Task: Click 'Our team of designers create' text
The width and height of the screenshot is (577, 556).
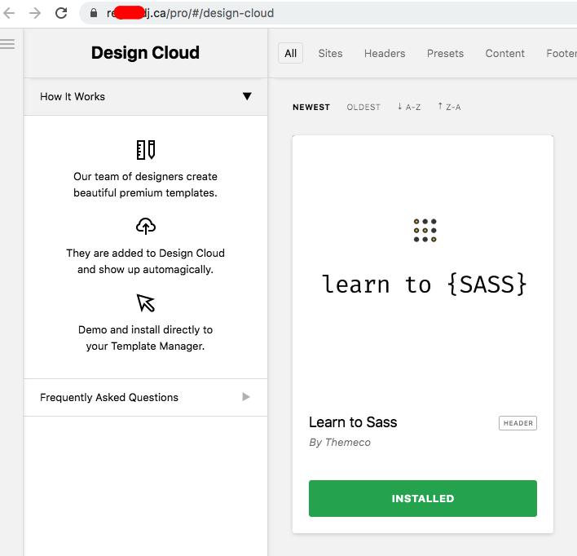Action: [145, 176]
